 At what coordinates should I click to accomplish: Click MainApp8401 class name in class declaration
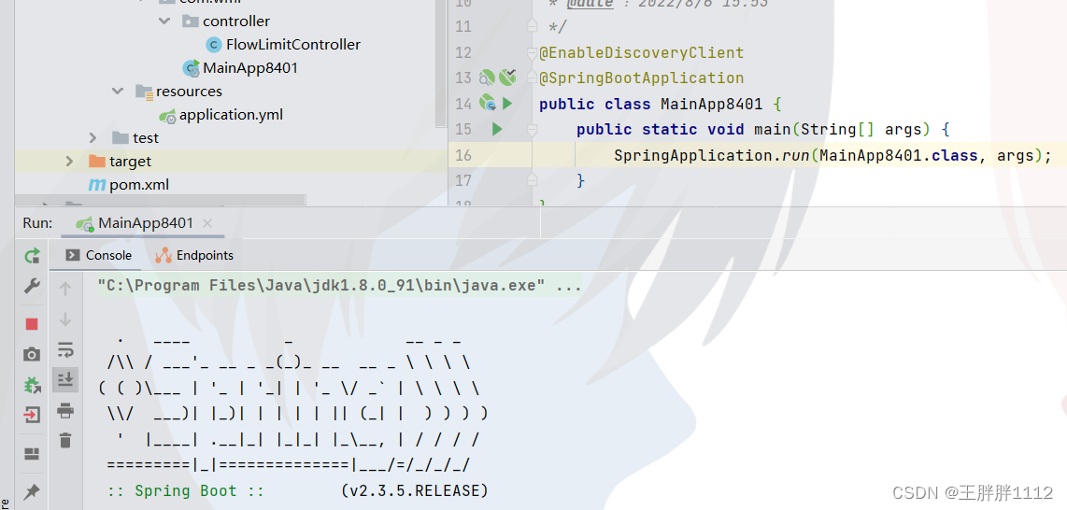tap(712, 104)
